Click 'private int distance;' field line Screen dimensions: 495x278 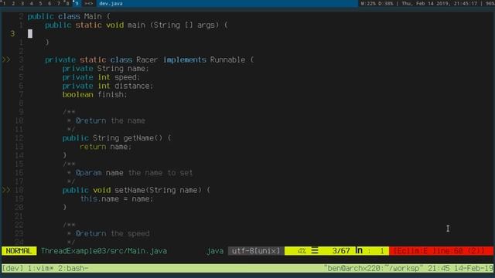(x=108, y=86)
